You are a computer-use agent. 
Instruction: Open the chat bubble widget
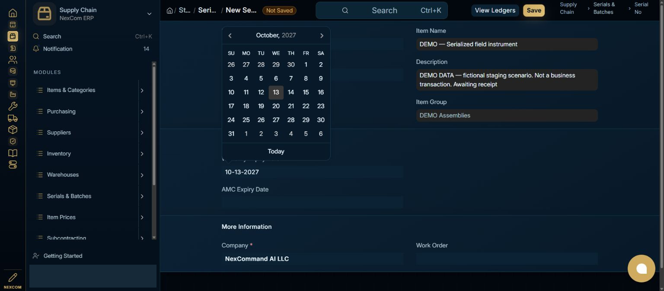[x=642, y=269]
